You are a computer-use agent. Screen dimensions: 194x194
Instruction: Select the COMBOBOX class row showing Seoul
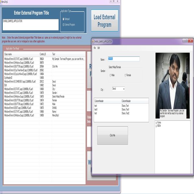(x=45, y=81)
